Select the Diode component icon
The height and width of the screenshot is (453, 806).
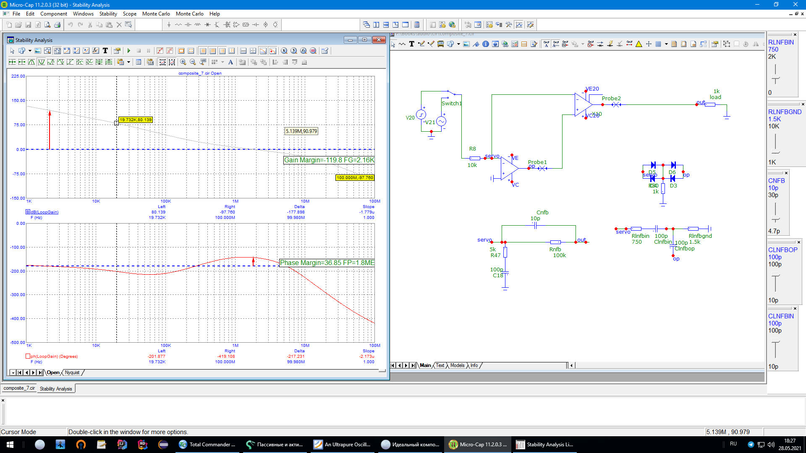207,25
